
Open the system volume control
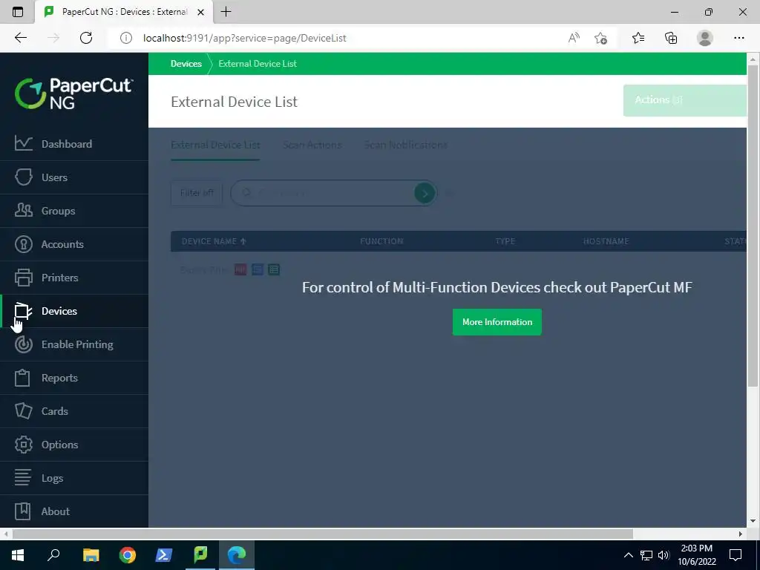(x=664, y=555)
